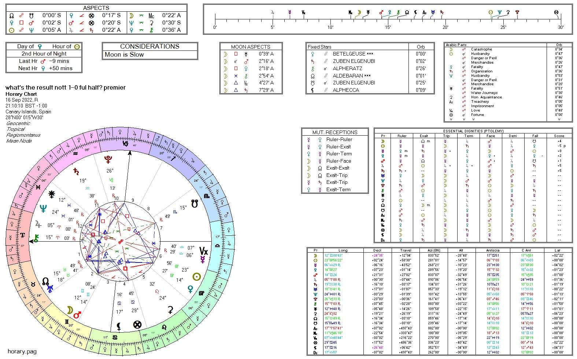
Task: Click the '2nd Hour of Night' text
Action: [44, 54]
